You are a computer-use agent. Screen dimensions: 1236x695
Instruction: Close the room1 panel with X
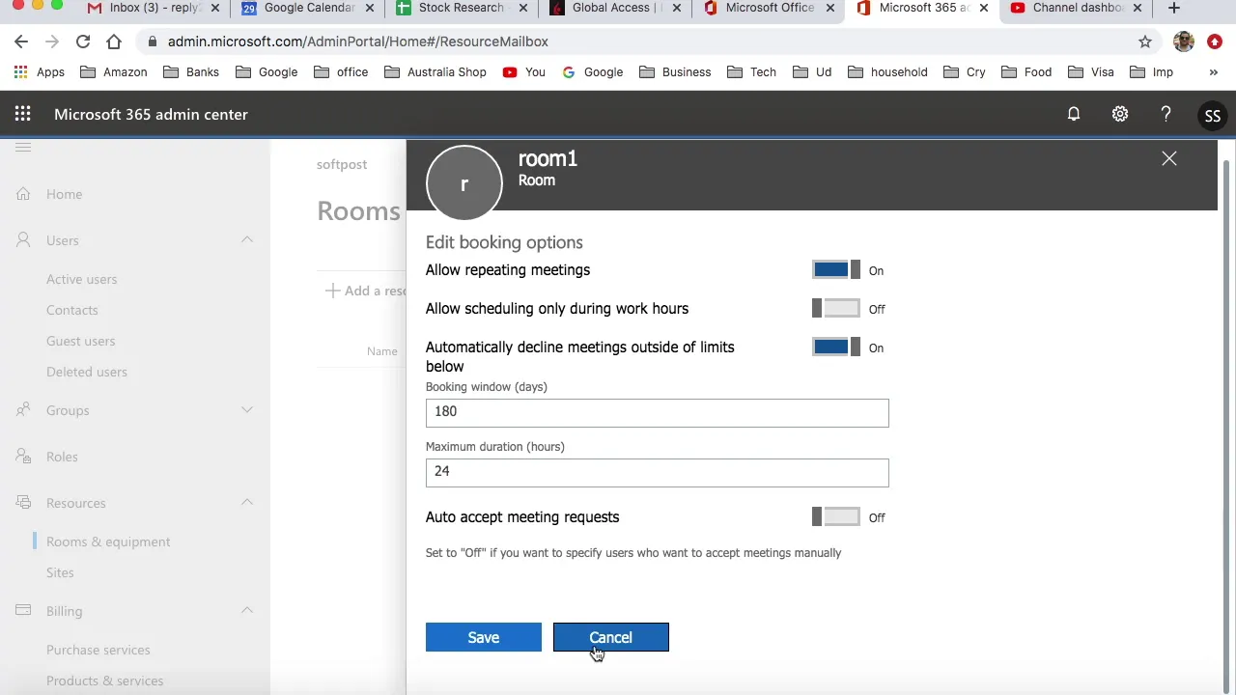pyautogui.click(x=1169, y=158)
